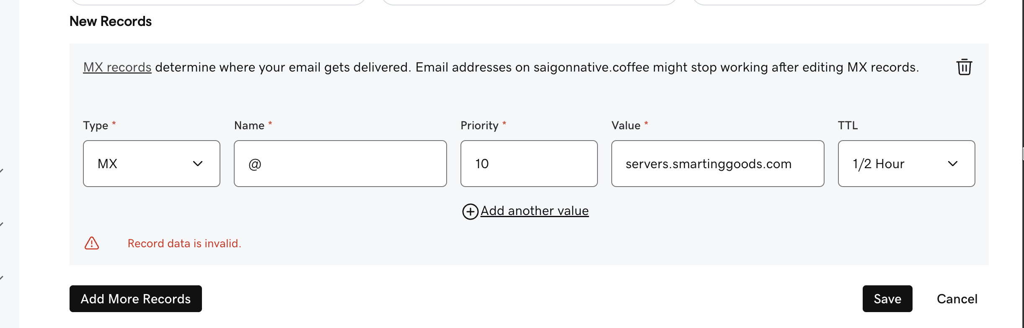Click the Value field with servers.smartinggoods.com

[717, 164]
